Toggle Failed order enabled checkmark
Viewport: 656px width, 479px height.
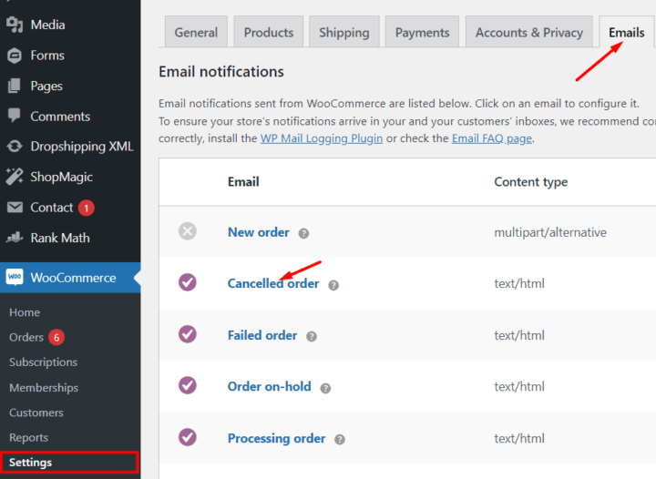click(x=188, y=334)
